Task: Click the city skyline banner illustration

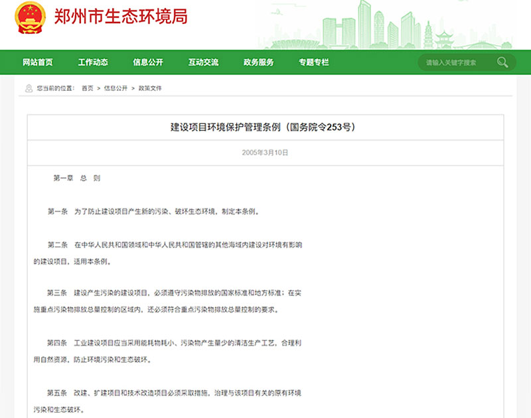Action: [x=398, y=27]
